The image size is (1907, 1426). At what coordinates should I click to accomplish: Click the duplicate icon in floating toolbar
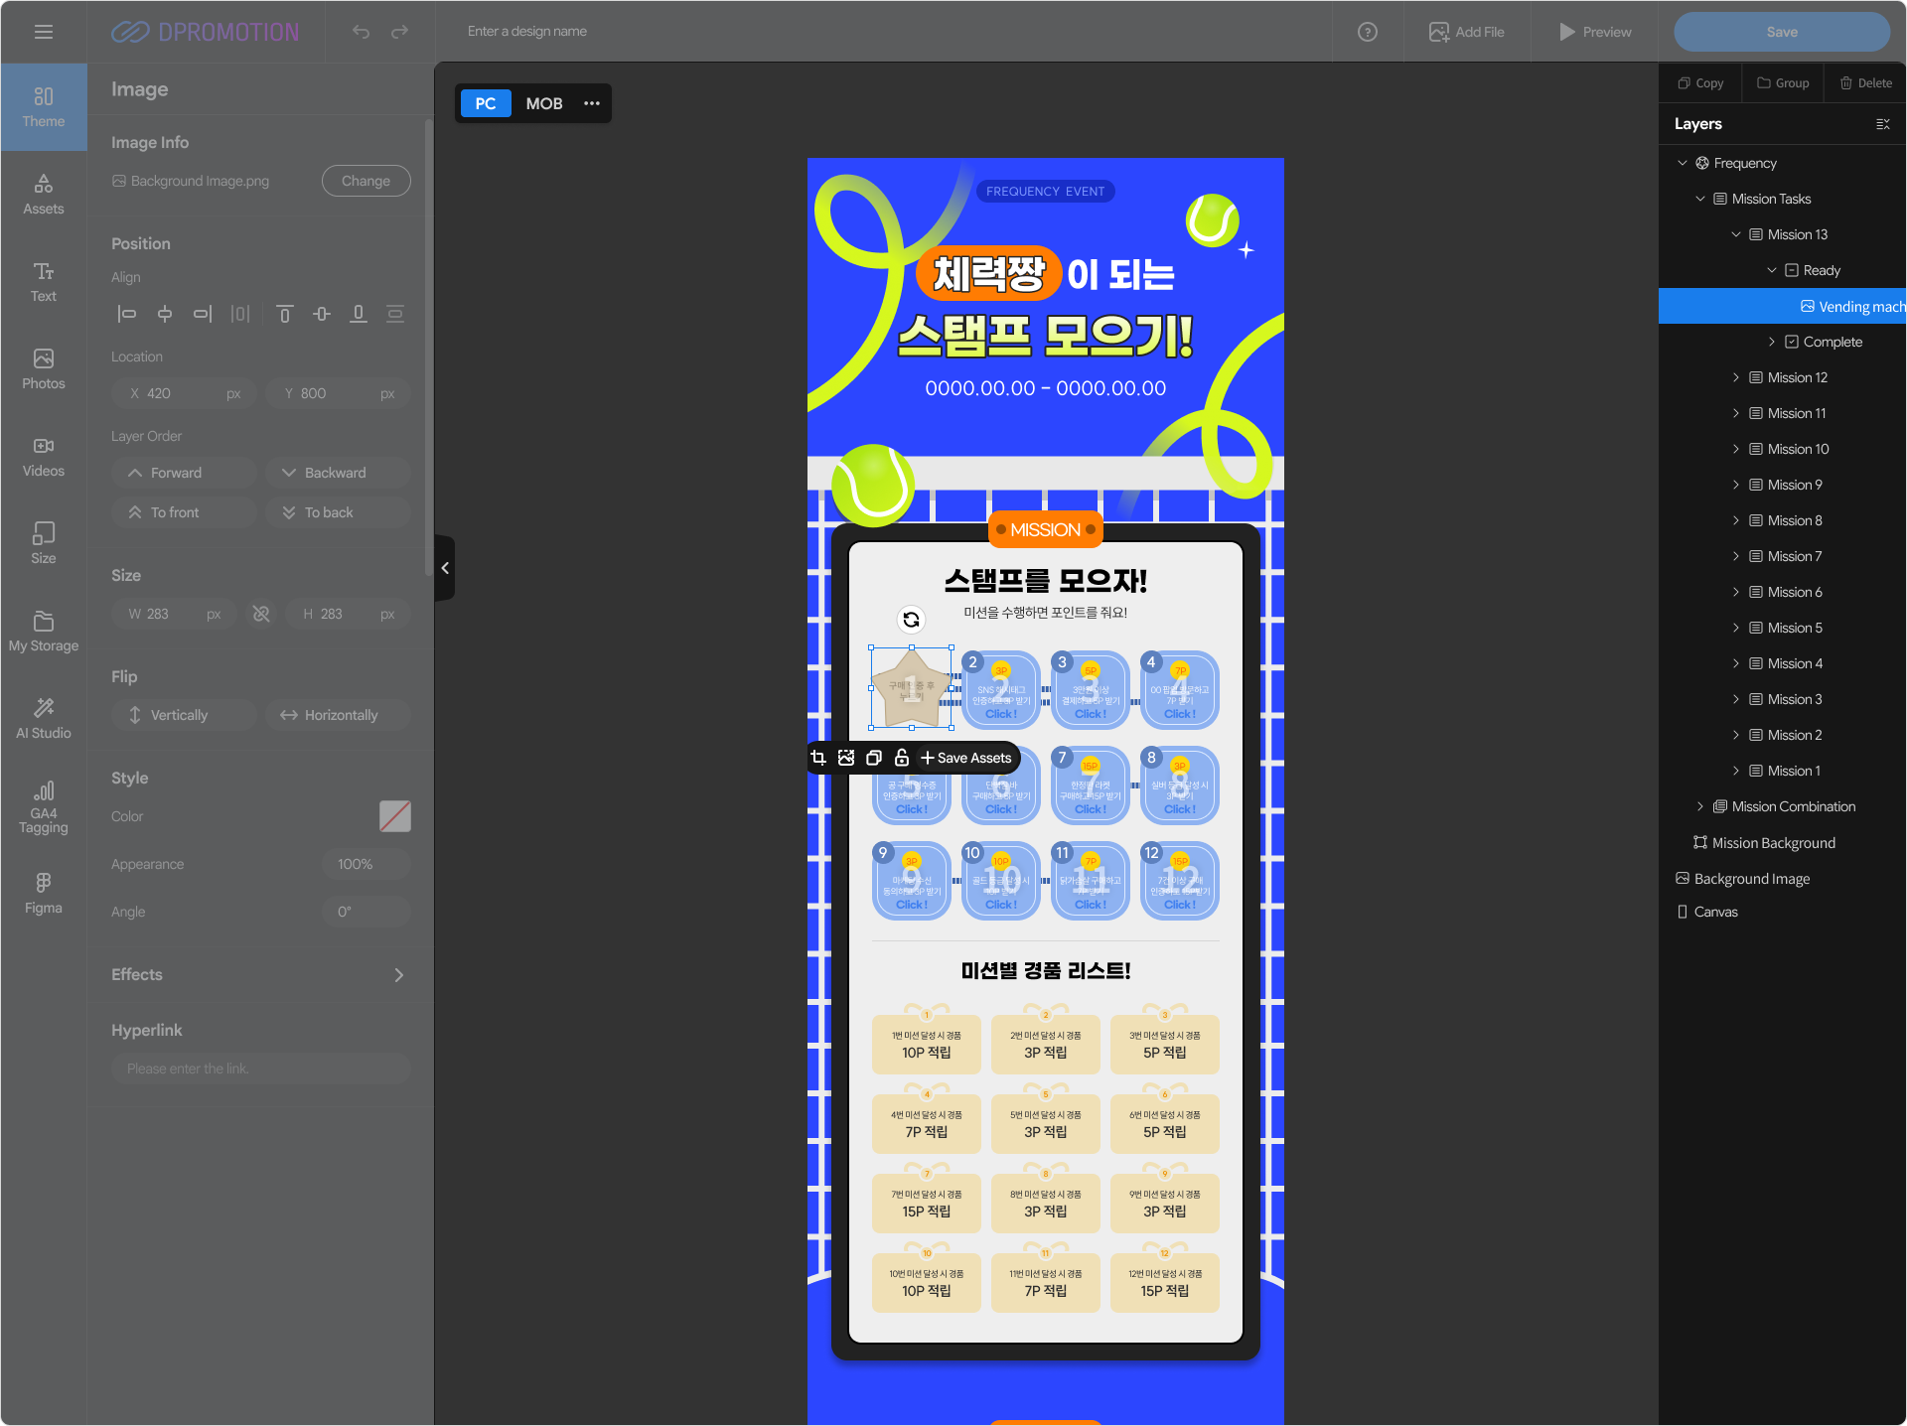[x=874, y=758]
